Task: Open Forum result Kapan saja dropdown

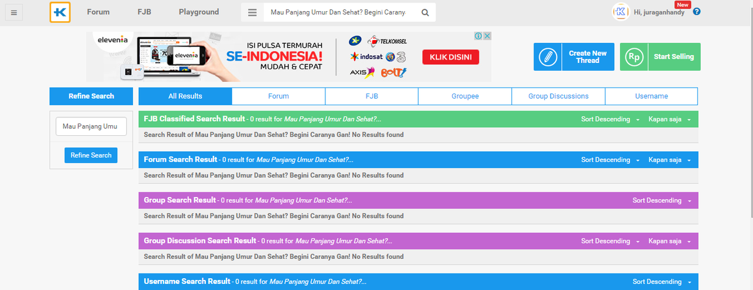Action: pyautogui.click(x=669, y=160)
